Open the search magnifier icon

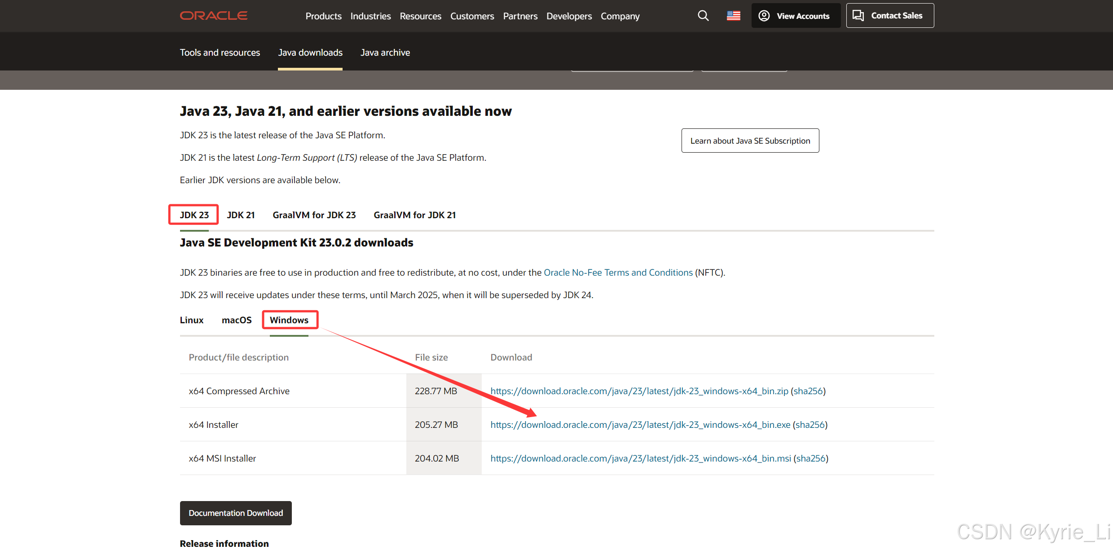coord(703,16)
